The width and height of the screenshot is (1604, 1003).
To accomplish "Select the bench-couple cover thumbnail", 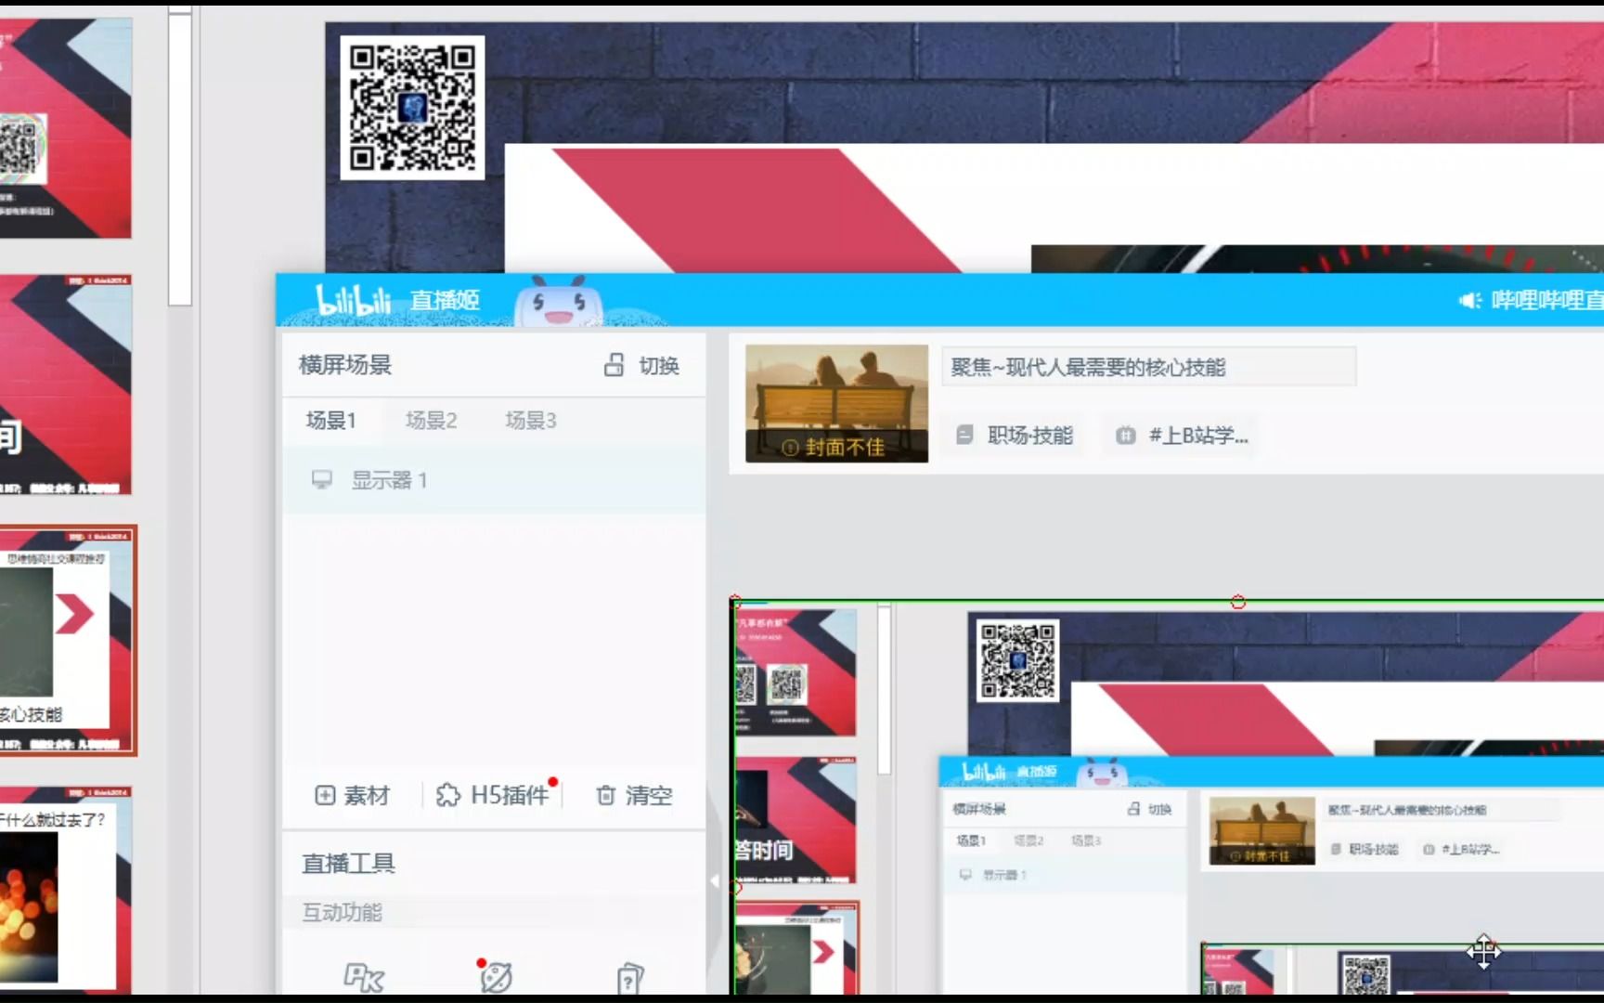I will pos(834,401).
